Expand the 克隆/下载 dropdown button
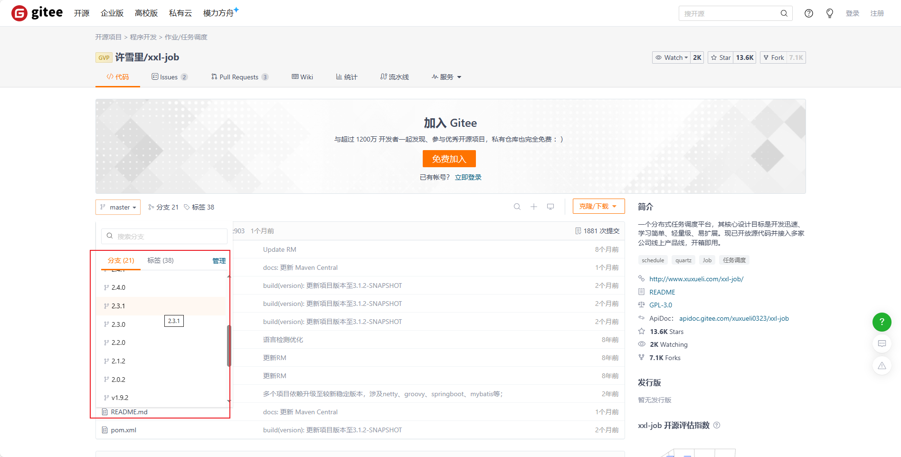This screenshot has height=457, width=901. coord(598,206)
